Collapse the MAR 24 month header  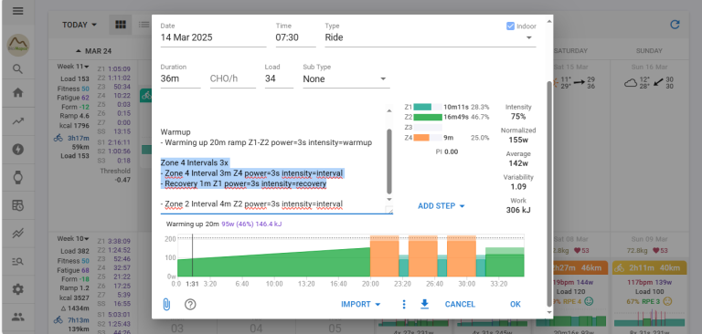tap(93, 51)
